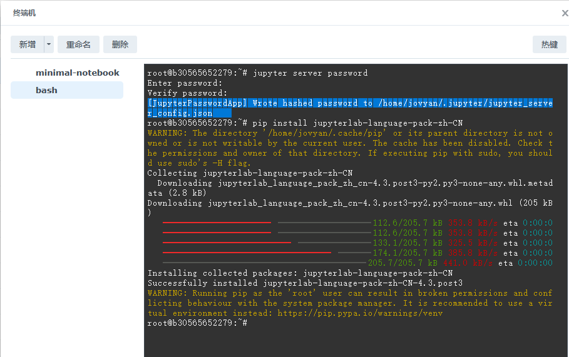Click the terminal prompt on the last line
The width and height of the screenshot is (569, 357).
click(x=197, y=323)
